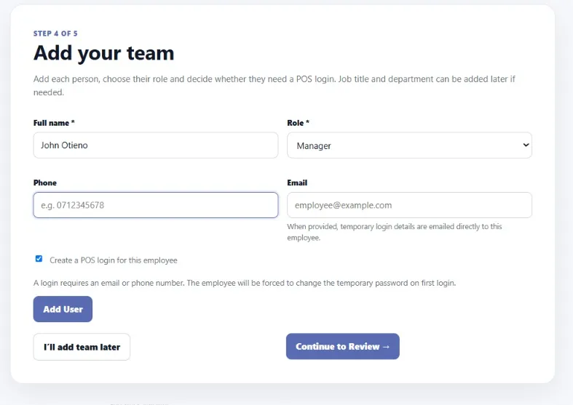
Task: Click the Email input field
Action: click(409, 205)
